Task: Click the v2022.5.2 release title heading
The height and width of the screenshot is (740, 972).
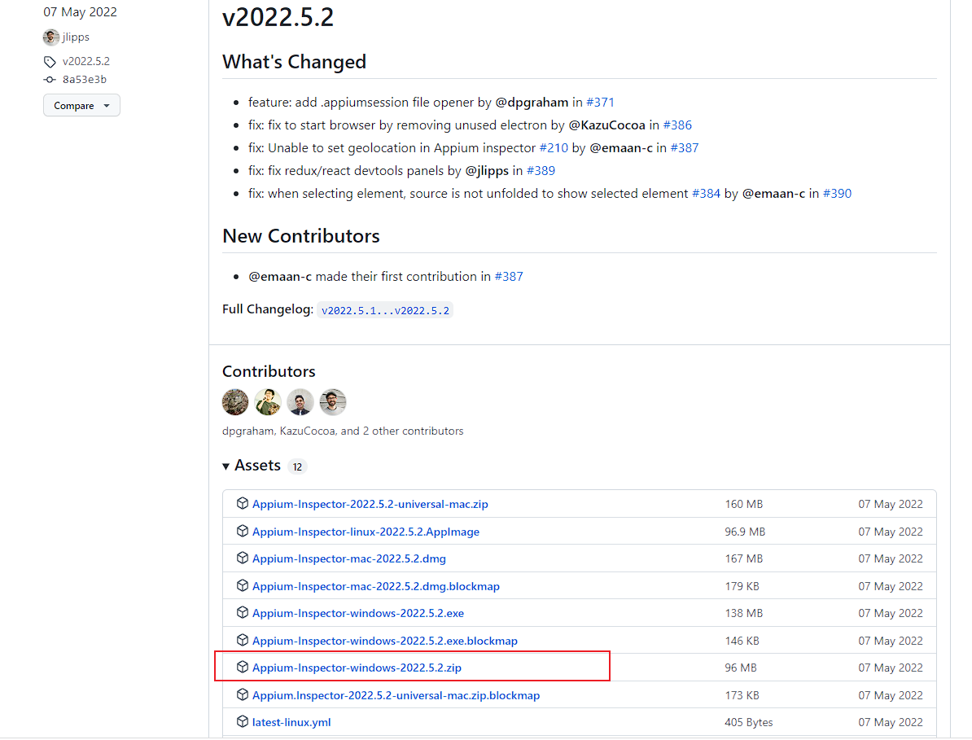Action: (278, 17)
